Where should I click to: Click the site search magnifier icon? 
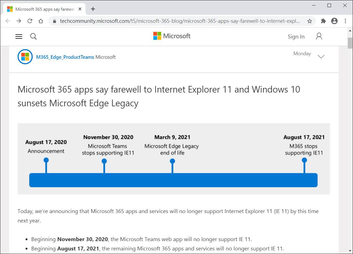(34, 37)
